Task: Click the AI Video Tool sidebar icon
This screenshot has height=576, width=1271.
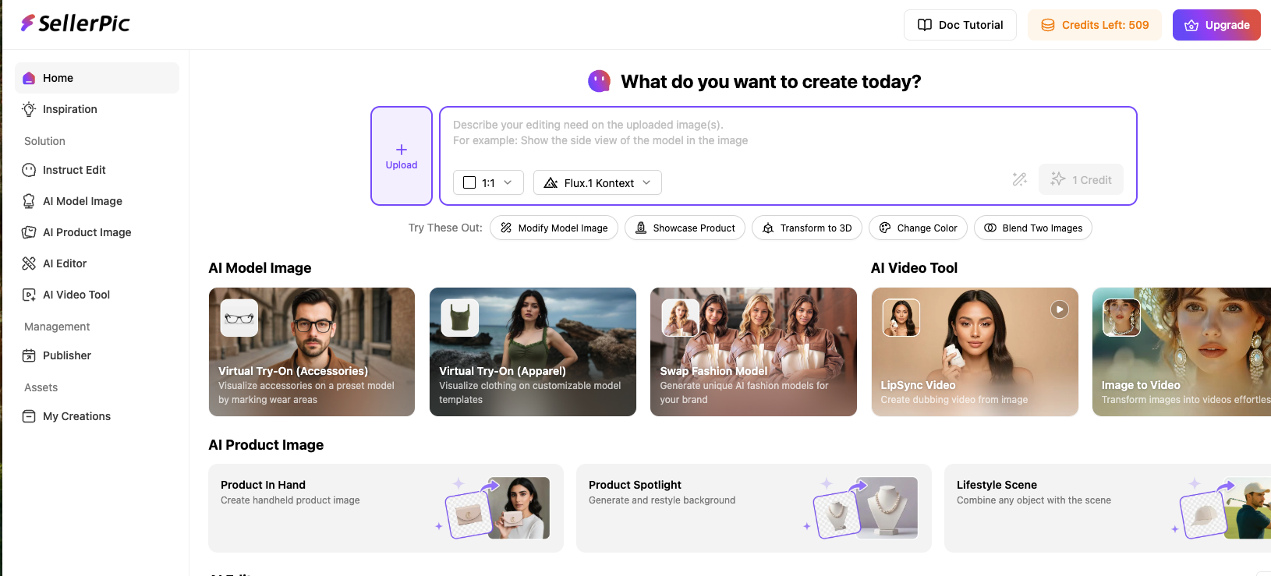Action: pyautogui.click(x=29, y=295)
